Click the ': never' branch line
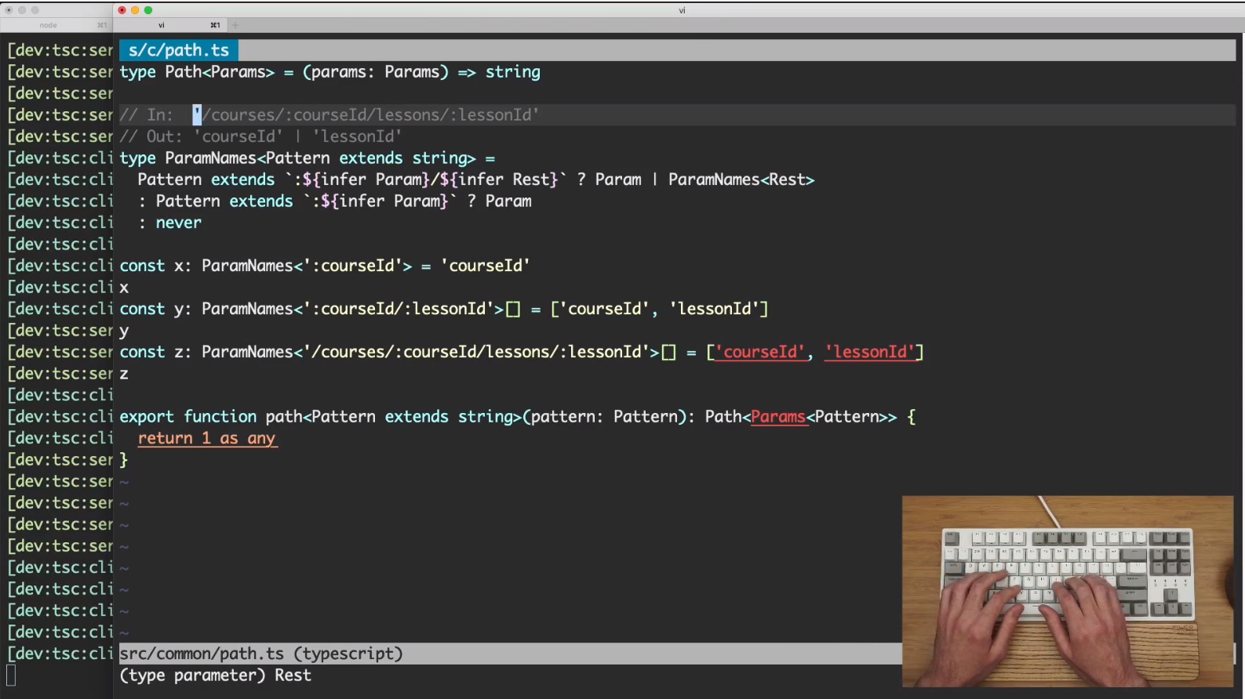 [x=170, y=223]
